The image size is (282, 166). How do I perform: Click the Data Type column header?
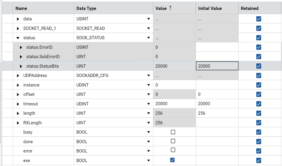(86, 8)
